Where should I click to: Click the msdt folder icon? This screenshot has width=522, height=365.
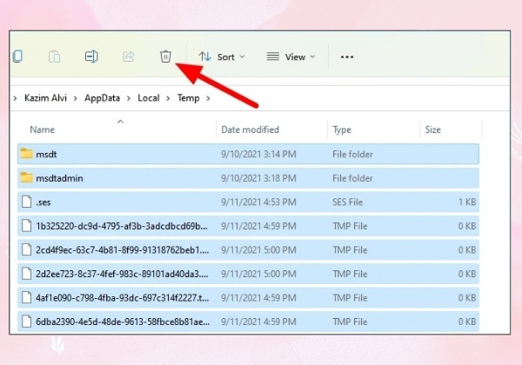pos(26,154)
